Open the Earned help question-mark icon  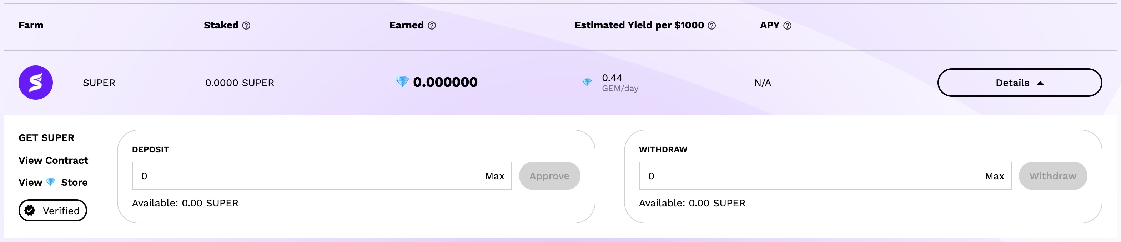431,26
